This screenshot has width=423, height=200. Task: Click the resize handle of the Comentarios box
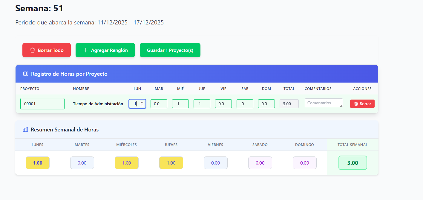point(341,106)
